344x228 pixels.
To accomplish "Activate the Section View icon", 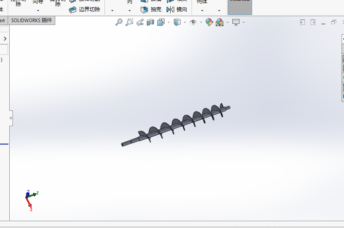I will point(150,23).
